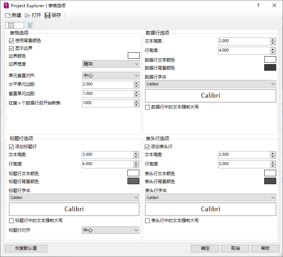This screenshot has width=283, height=257.
Task: Click the help question mark in title bar
Action: [258, 6]
